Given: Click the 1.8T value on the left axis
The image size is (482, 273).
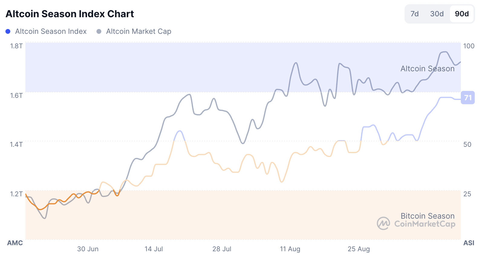Looking at the screenshot, I should point(16,46).
